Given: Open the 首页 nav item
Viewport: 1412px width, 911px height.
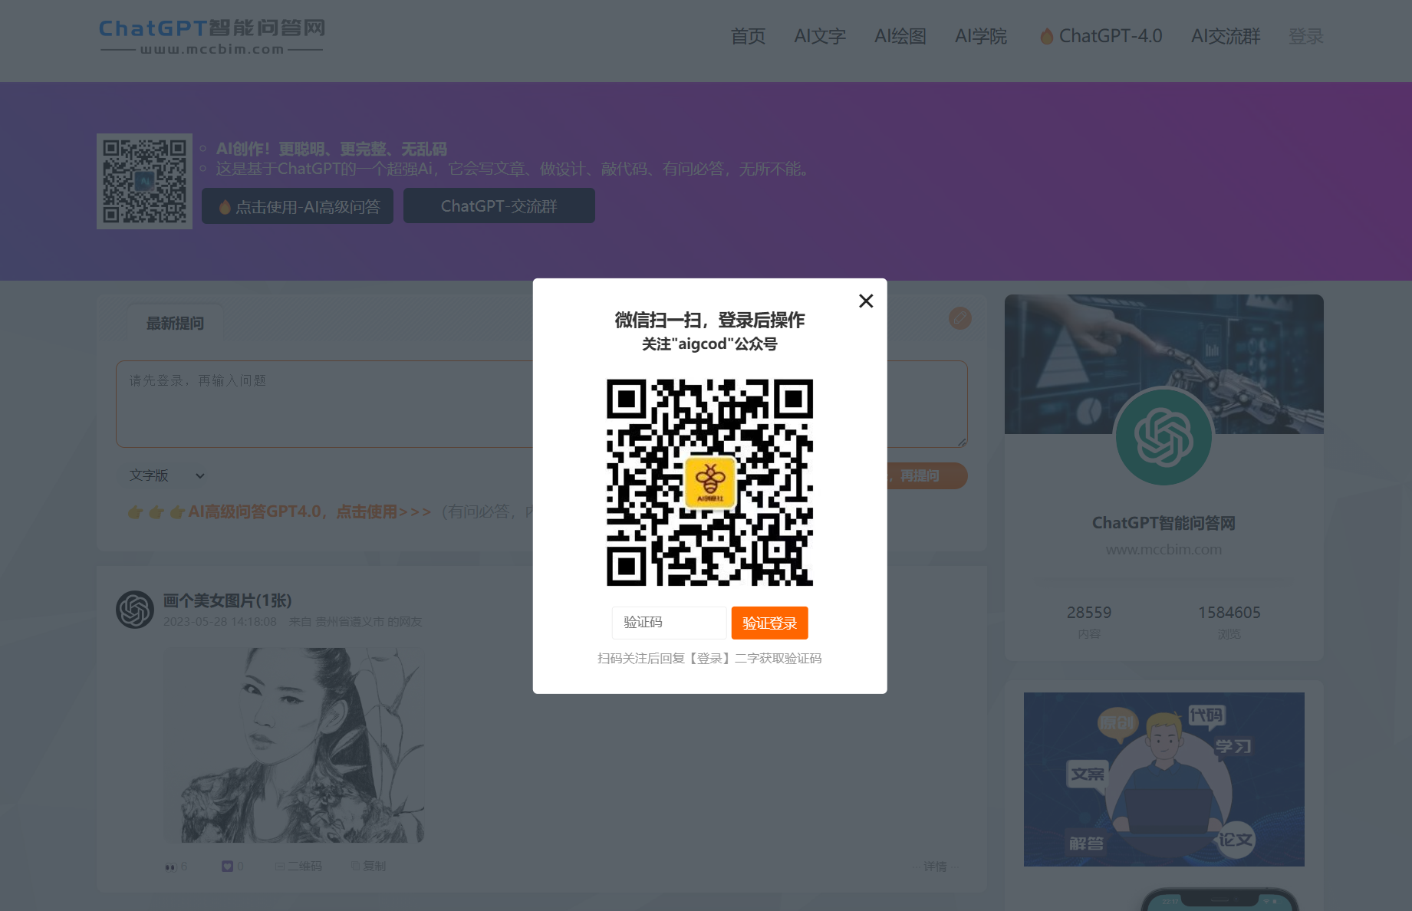Looking at the screenshot, I should pos(748,36).
